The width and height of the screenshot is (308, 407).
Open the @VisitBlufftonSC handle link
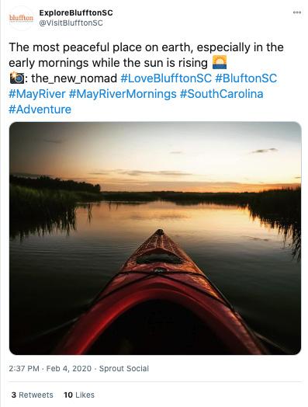coord(71,23)
